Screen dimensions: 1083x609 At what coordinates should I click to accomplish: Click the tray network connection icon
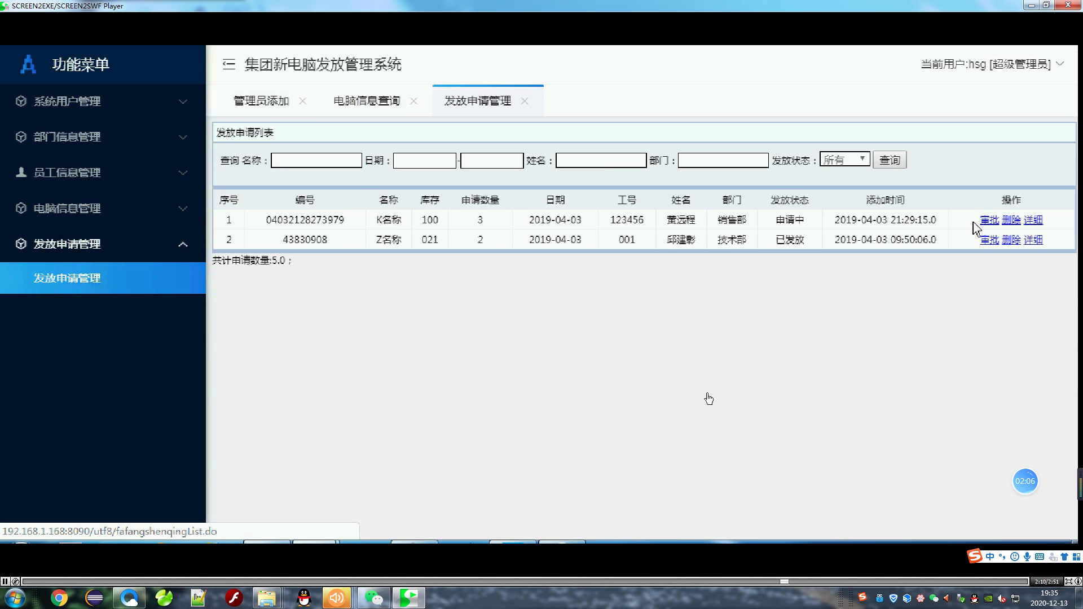point(1016,598)
